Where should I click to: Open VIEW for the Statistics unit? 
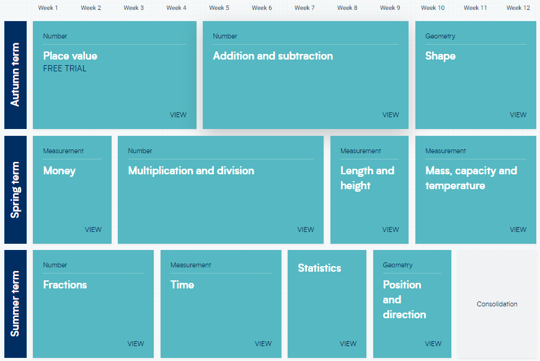(348, 344)
